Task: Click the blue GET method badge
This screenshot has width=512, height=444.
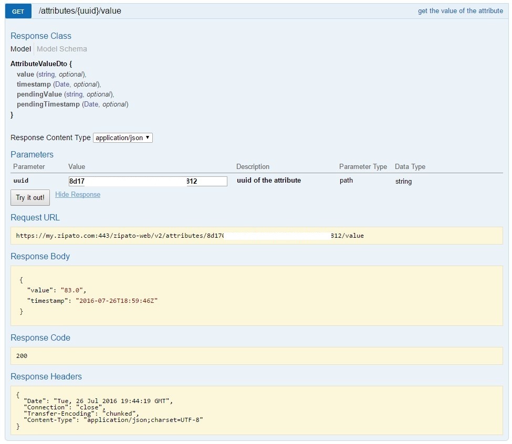Action: point(18,11)
